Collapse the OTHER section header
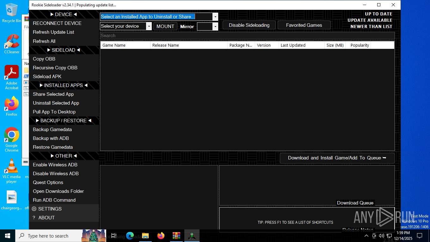The image size is (430, 242). 64,156
